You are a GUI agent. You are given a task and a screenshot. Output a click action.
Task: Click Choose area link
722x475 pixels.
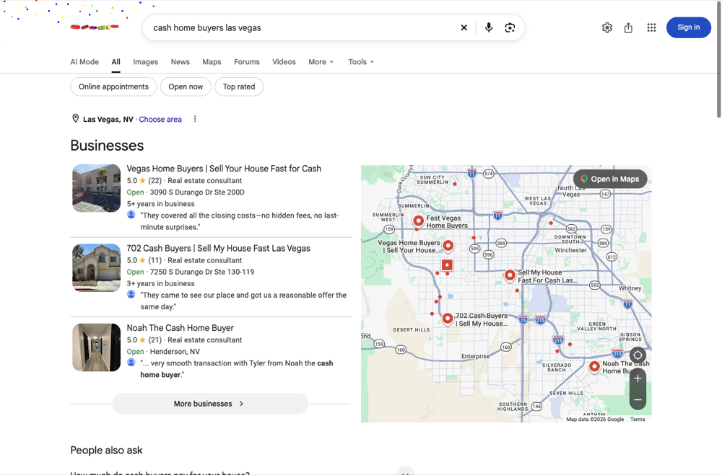click(x=160, y=119)
